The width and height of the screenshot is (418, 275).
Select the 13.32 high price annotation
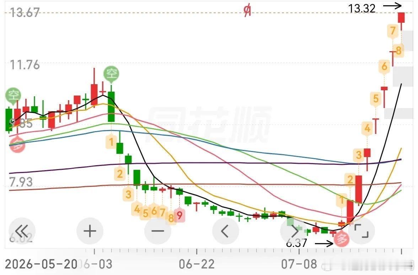point(362,9)
